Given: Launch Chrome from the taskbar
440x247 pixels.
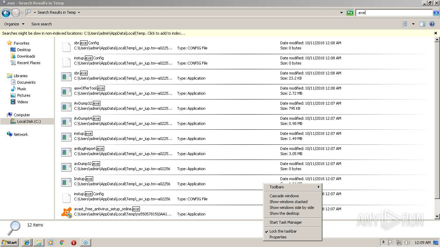Looking at the screenshot, I should 62,243.
